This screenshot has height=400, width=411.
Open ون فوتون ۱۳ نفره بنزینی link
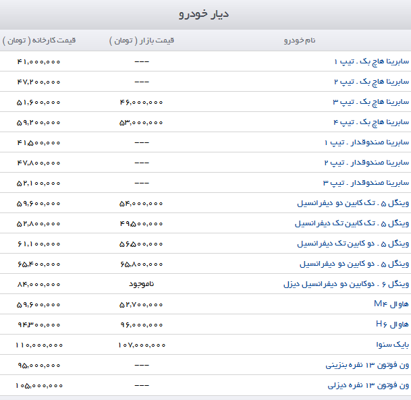(x=367, y=365)
